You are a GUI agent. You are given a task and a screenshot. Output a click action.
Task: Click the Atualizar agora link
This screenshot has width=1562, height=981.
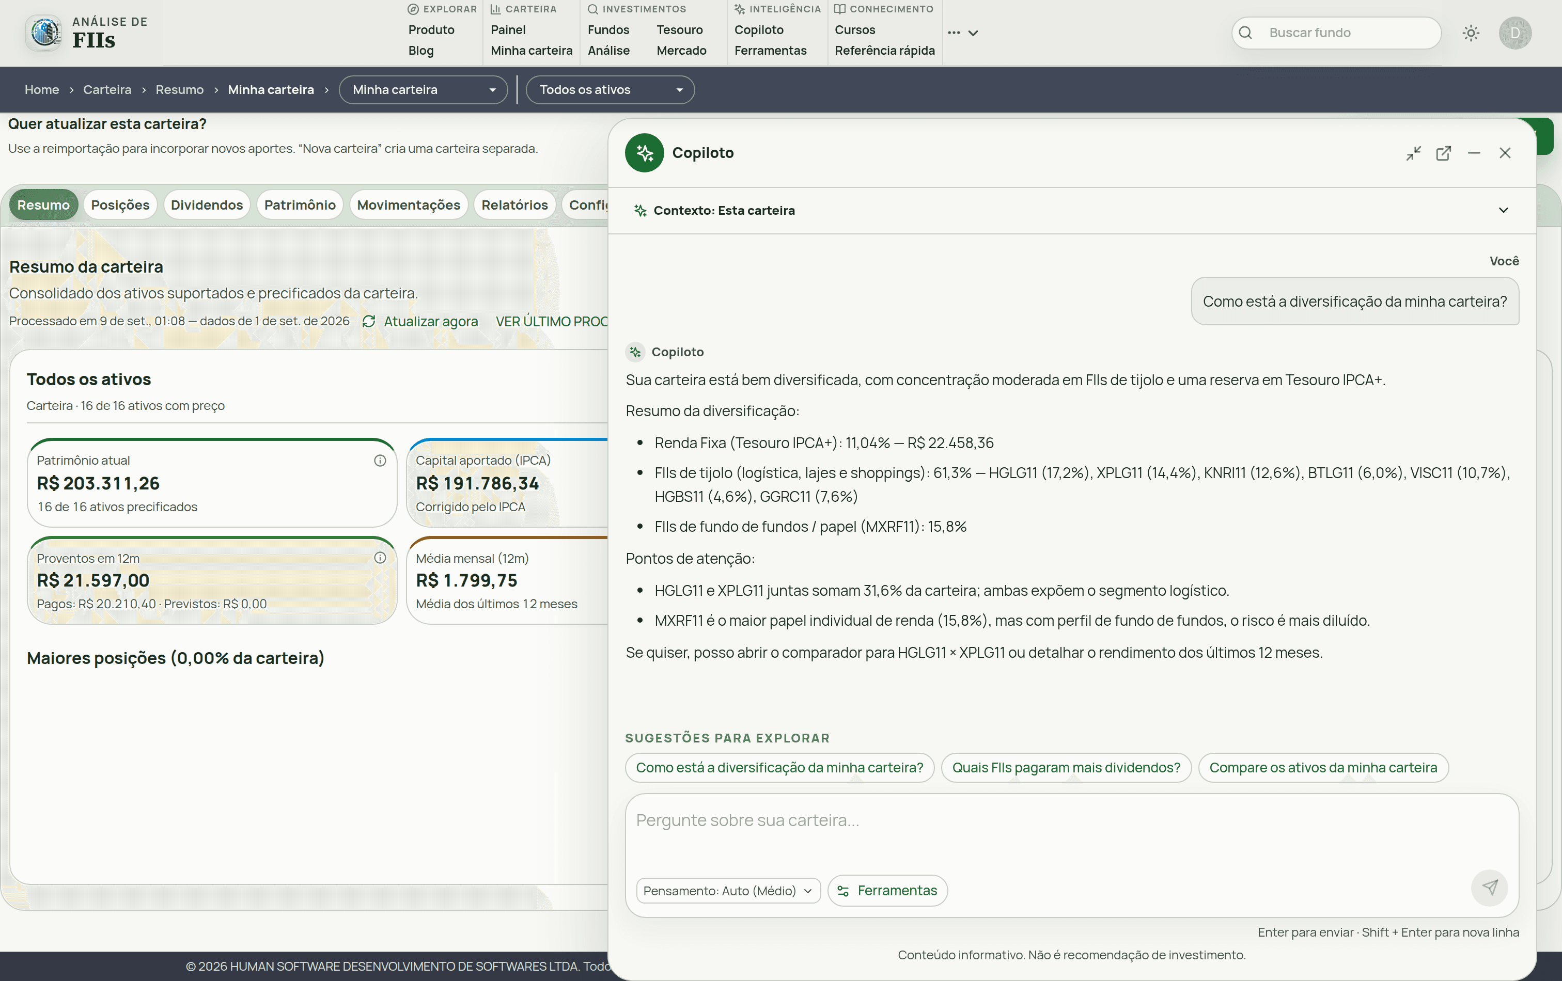pyautogui.click(x=430, y=322)
